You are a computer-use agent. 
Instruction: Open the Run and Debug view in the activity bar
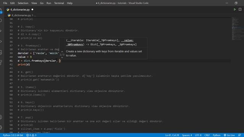click(1, 41)
